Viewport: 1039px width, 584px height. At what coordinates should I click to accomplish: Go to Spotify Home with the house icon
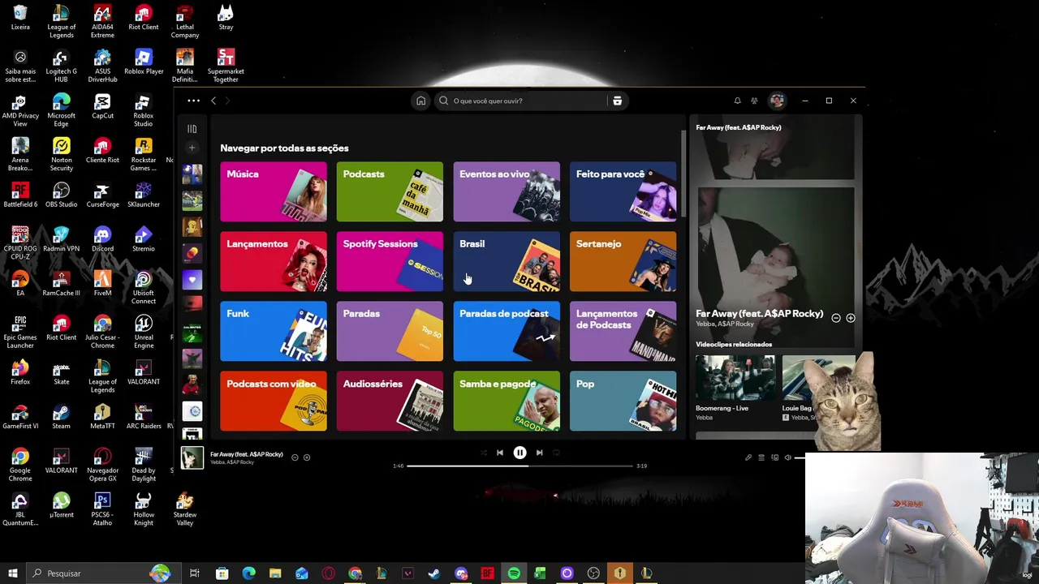420,101
